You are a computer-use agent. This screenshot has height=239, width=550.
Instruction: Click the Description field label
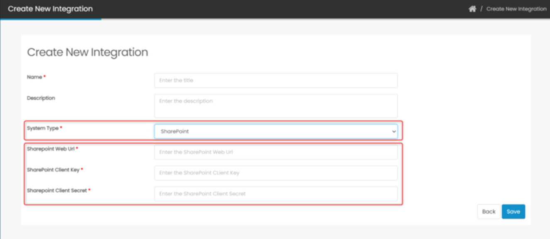(41, 98)
